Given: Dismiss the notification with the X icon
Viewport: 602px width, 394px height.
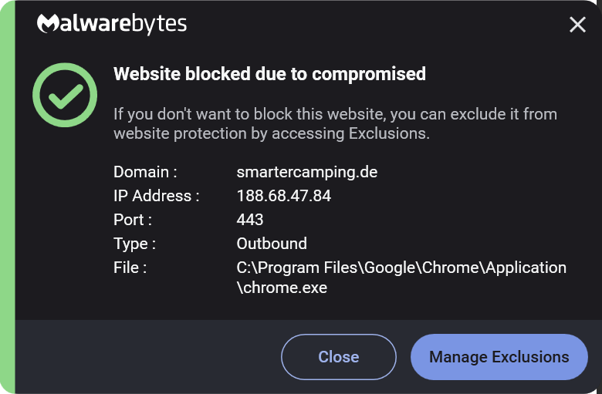Looking at the screenshot, I should [577, 25].
